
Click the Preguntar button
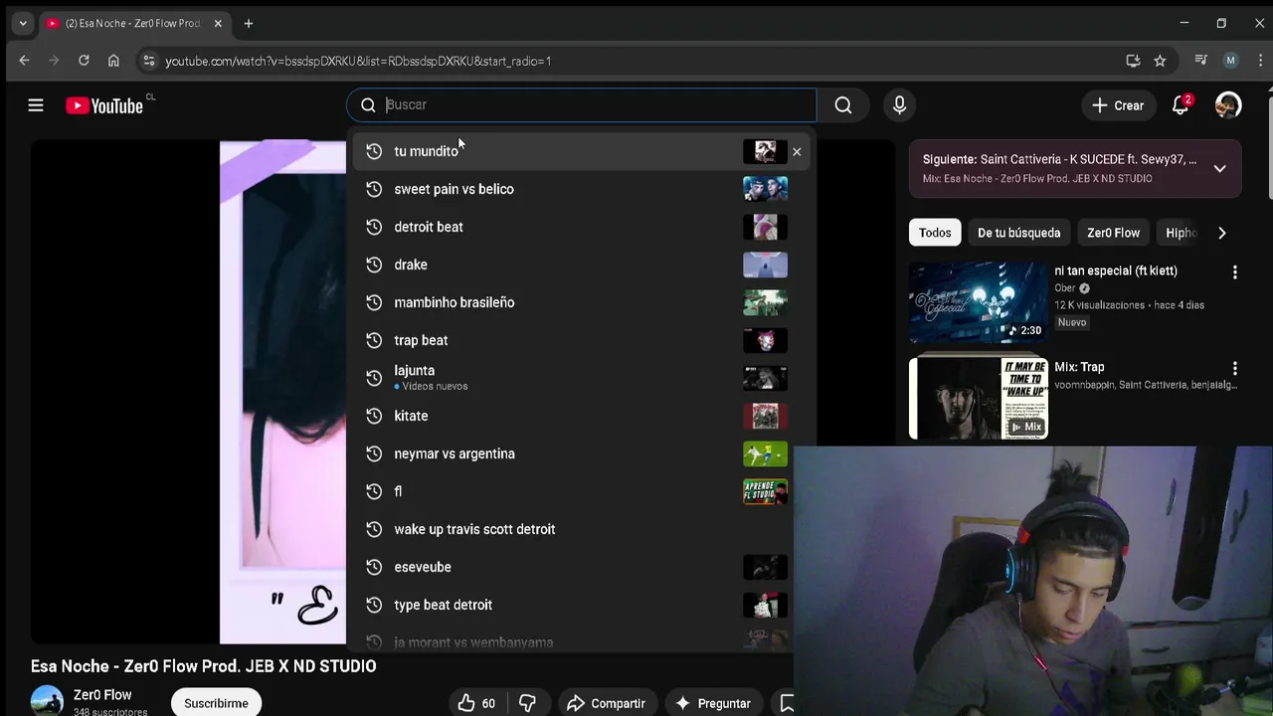713,703
